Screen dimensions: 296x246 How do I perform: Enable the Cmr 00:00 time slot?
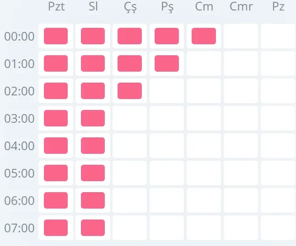(x=241, y=36)
